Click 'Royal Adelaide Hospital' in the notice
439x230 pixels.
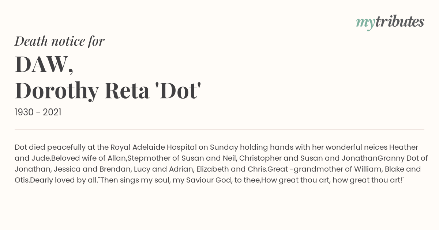pos(151,147)
